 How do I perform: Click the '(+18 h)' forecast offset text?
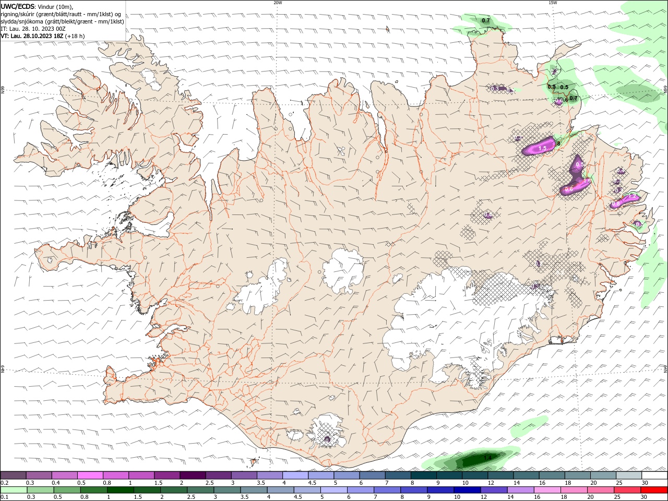pyautogui.click(x=75, y=36)
